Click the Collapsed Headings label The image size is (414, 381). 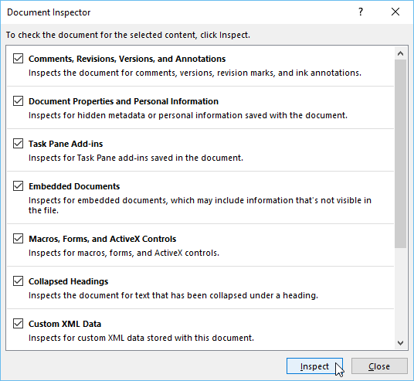(69, 281)
